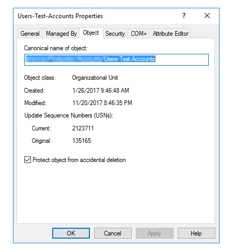Click the 'Update Sequence Numbers (USNs):' label
The image size is (233, 250).
tap(69, 115)
